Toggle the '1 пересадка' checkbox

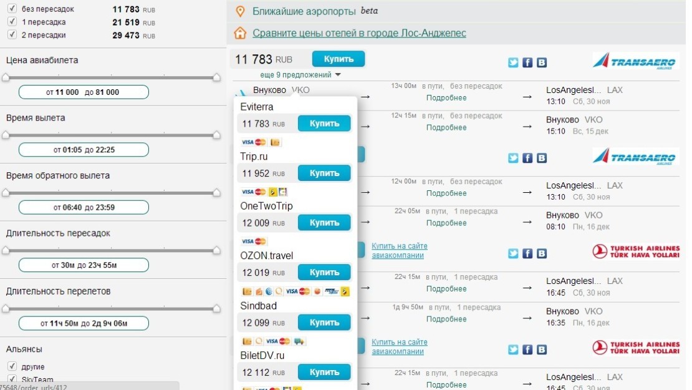click(x=11, y=22)
